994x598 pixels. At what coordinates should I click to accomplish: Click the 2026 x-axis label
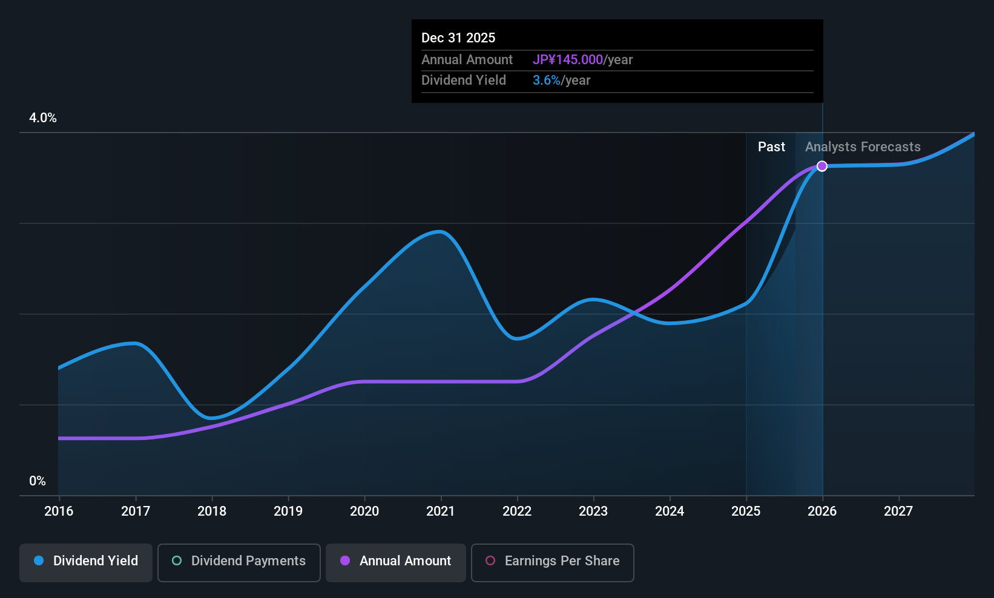[822, 511]
